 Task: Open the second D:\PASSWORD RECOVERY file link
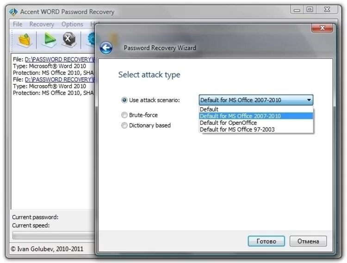tap(60, 80)
